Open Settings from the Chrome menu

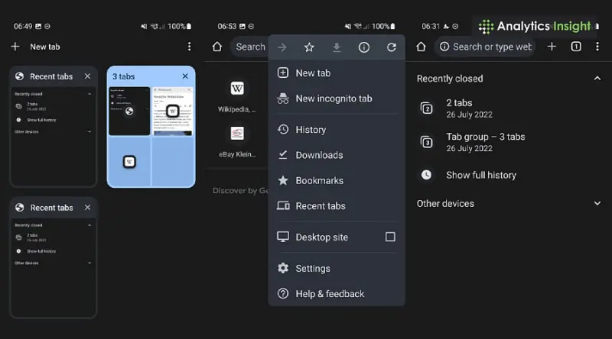(x=312, y=269)
